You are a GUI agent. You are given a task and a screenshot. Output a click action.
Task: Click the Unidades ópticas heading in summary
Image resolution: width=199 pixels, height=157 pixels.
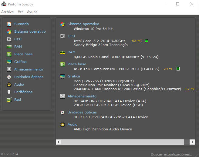(82, 112)
